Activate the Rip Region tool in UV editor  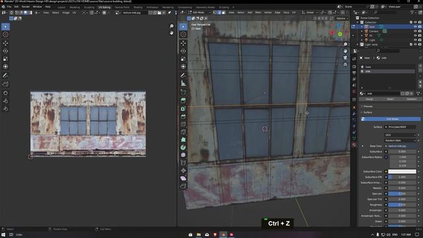5,84
